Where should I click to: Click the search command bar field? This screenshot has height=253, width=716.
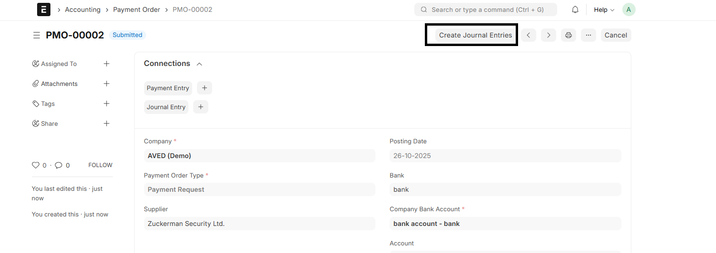pos(485,9)
